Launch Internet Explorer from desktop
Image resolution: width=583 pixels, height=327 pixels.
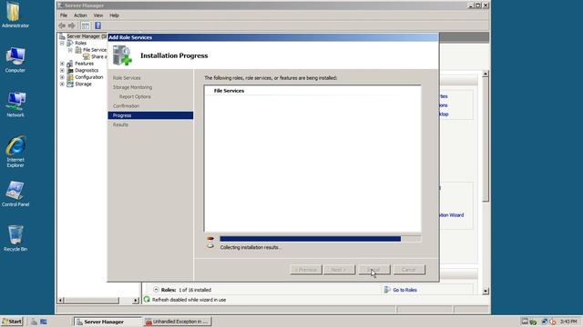[15, 152]
